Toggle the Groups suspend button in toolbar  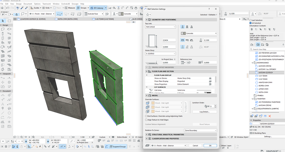[x=78, y=8]
